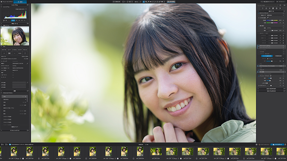Click the highlighted blue tool in top toolbar

tap(144, 2)
